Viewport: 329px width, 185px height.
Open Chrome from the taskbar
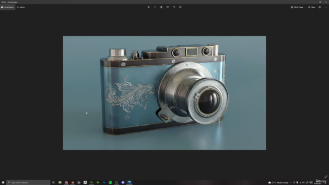66,182
